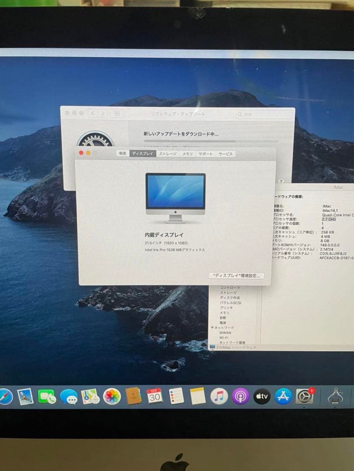
Task: Select 電源 in the System Information sidebar
Action: 223,322
